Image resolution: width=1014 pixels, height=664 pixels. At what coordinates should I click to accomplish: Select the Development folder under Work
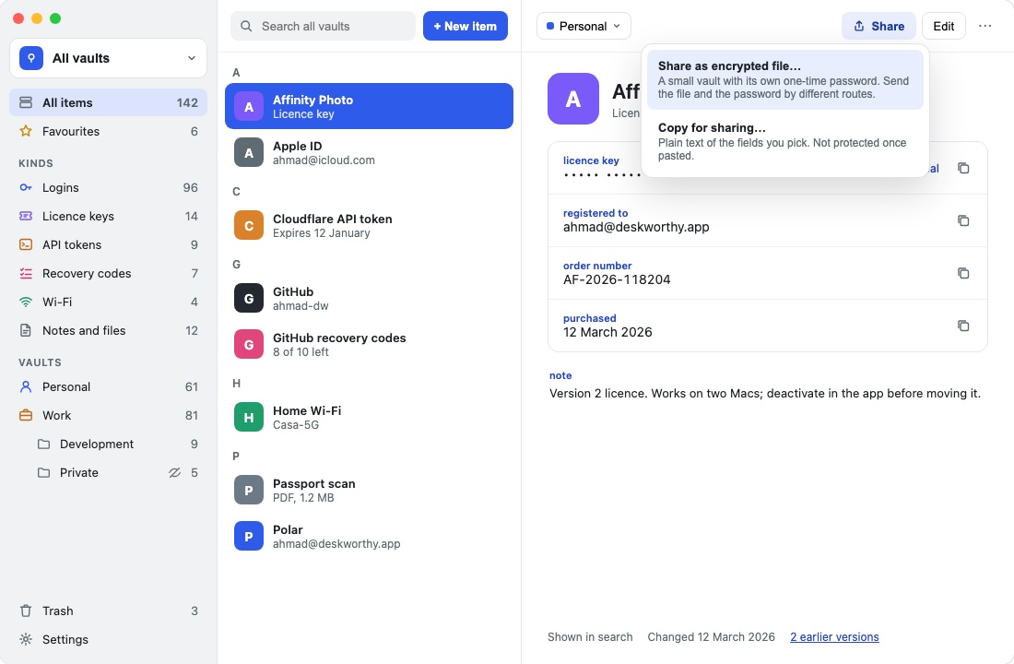click(x=116, y=444)
